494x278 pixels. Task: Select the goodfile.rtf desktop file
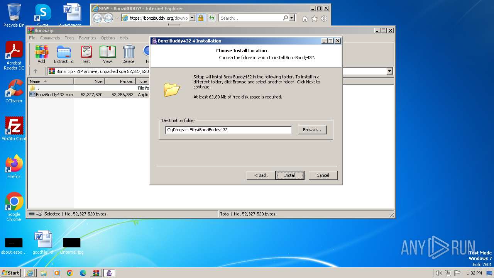point(43,242)
